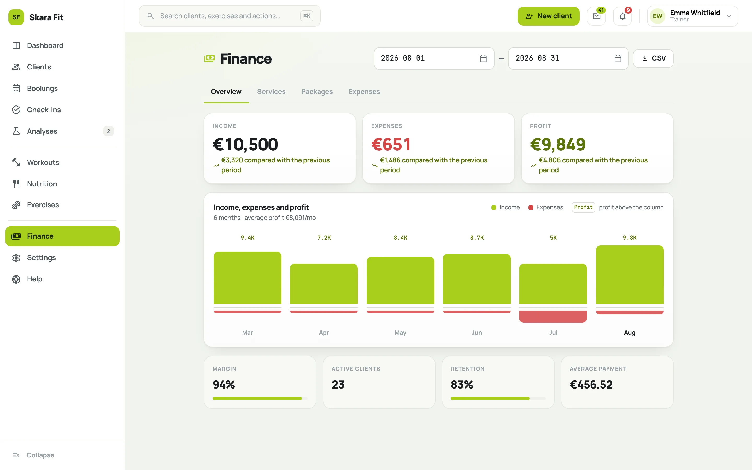Open Check-ins page
This screenshot has height=470, width=752.
click(x=62, y=110)
